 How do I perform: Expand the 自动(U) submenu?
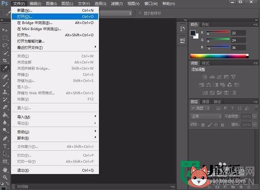(x=55, y=132)
